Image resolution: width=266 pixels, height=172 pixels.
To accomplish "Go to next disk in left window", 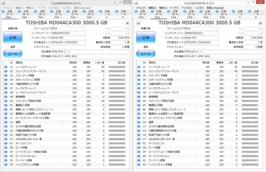I will click(x=127, y=23).
